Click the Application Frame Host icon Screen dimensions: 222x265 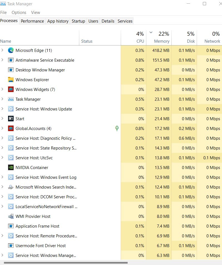click(11, 226)
